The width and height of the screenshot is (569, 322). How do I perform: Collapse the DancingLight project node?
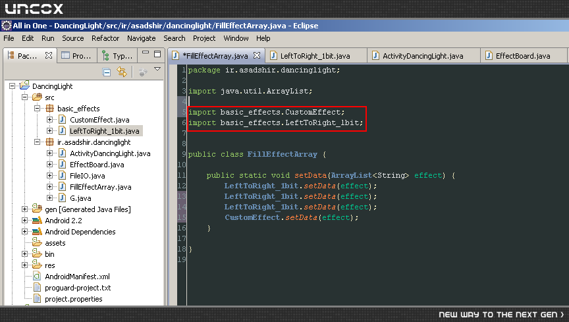tap(13, 86)
